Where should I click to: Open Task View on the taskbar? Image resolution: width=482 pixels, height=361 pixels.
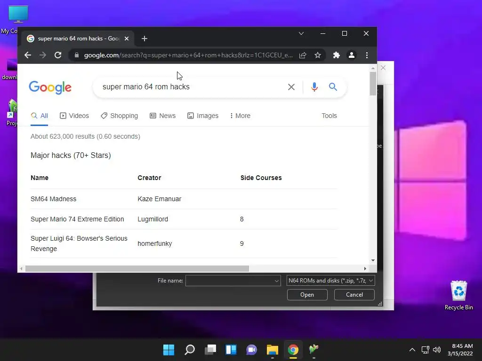tap(210, 350)
